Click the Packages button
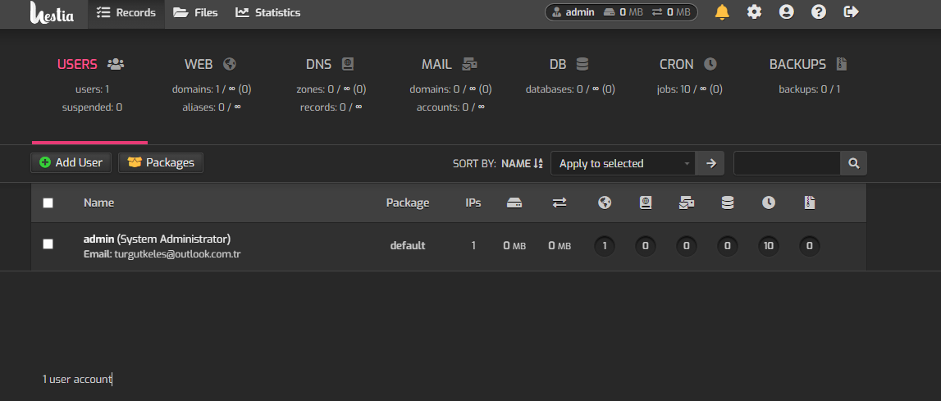 coord(161,162)
